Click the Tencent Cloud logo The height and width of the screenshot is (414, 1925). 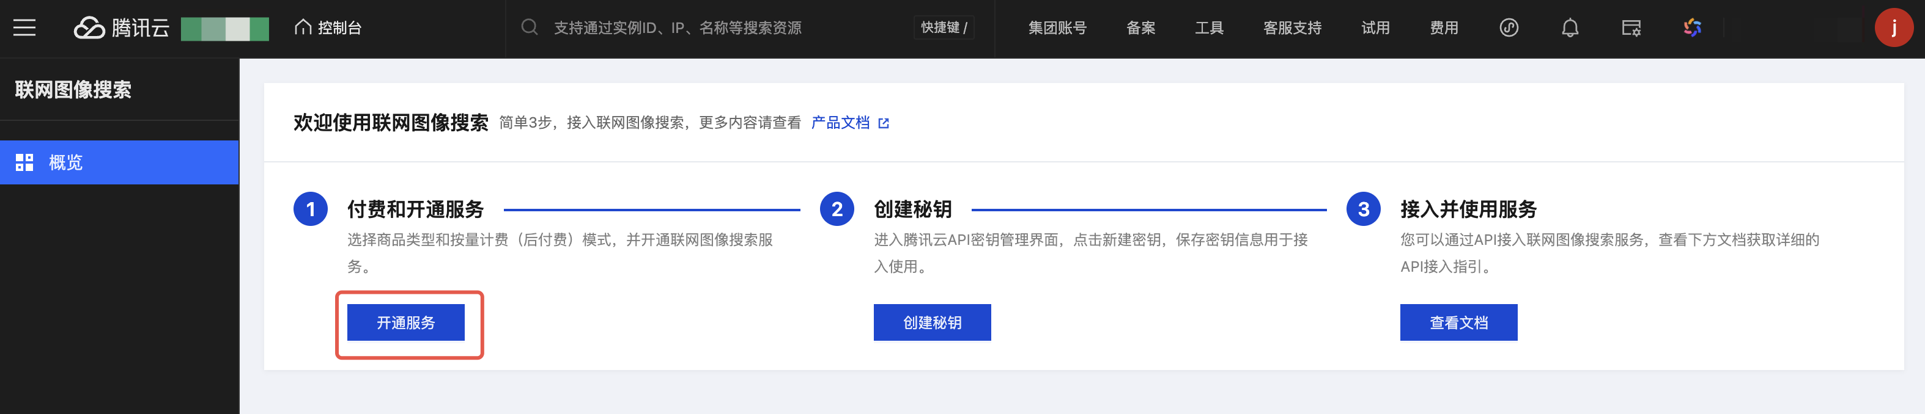point(122,28)
